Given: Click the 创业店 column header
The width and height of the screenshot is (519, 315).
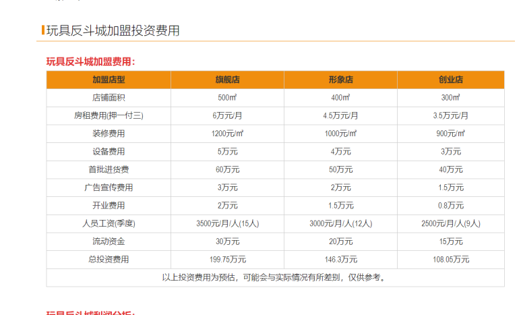Looking at the screenshot, I should [451, 80].
